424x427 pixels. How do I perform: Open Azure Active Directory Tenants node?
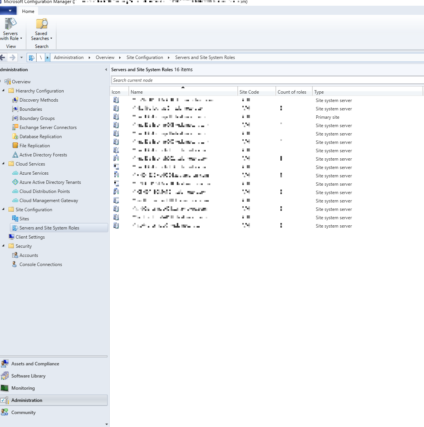(x=50, y=182)
